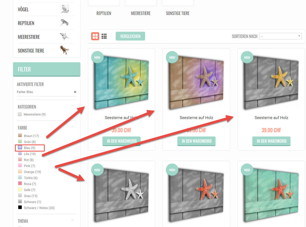Click the NEU badge on the turquoise starfish
The width and height of the screenshot is (306, 227).
coord(97,57)
